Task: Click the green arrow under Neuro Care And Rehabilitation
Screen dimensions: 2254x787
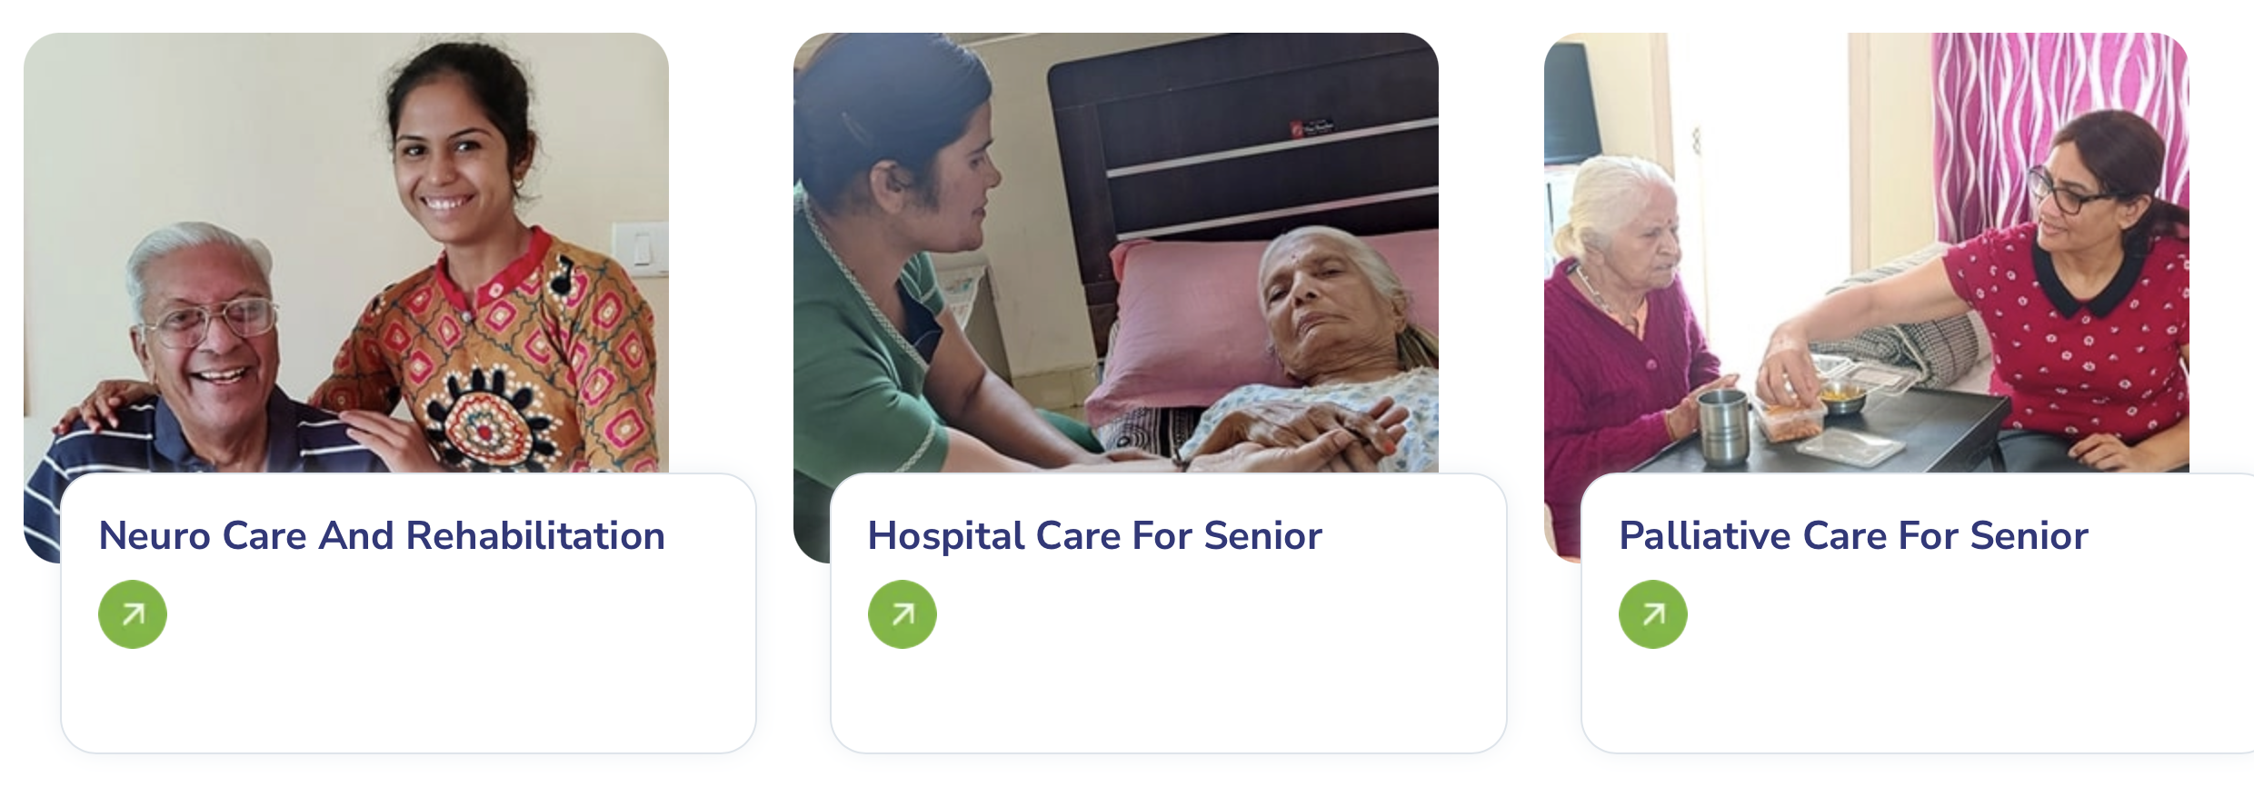Action: [133, 614]
